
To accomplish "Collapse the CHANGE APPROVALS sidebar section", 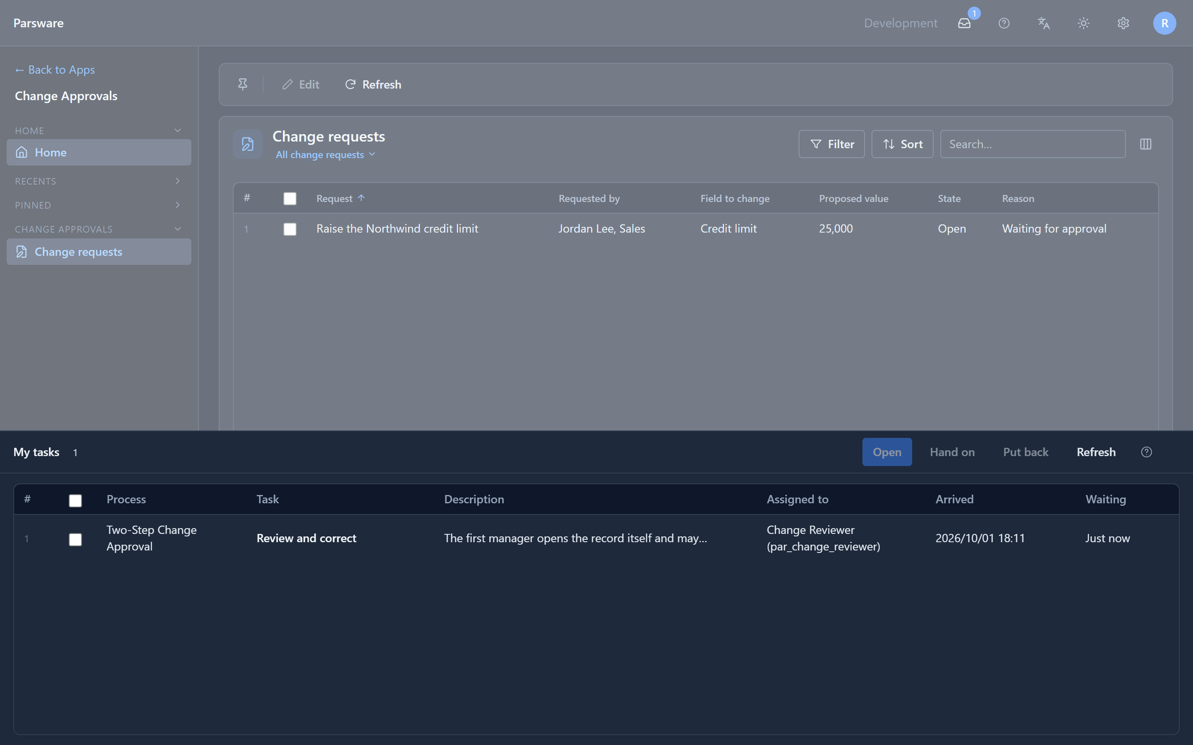I will [98, 229].
